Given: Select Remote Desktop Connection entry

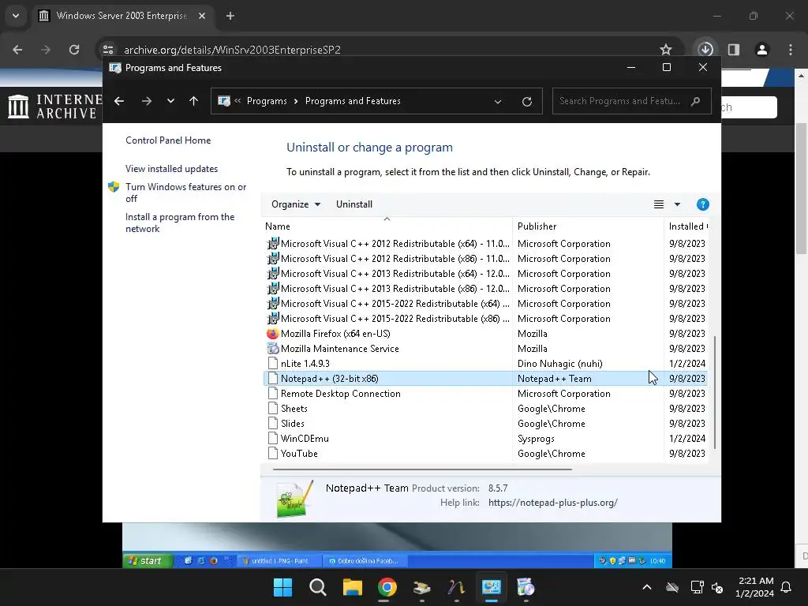Looking at the screenshot, I should coord(485,393).
